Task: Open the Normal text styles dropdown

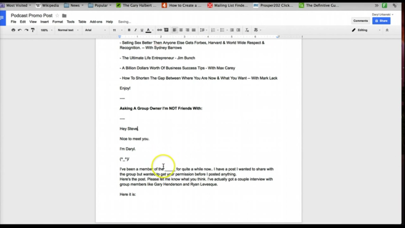Action: 68,30
